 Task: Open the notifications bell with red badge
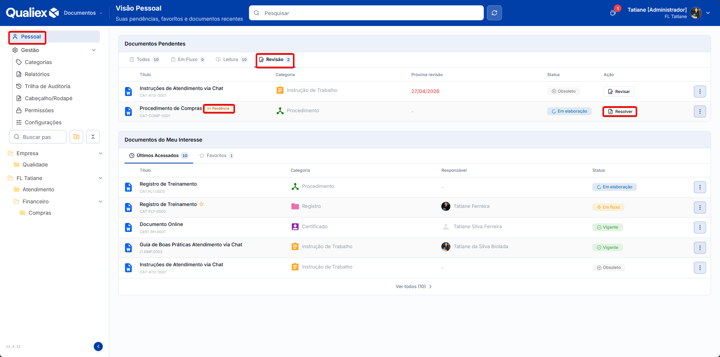point(613,12)
